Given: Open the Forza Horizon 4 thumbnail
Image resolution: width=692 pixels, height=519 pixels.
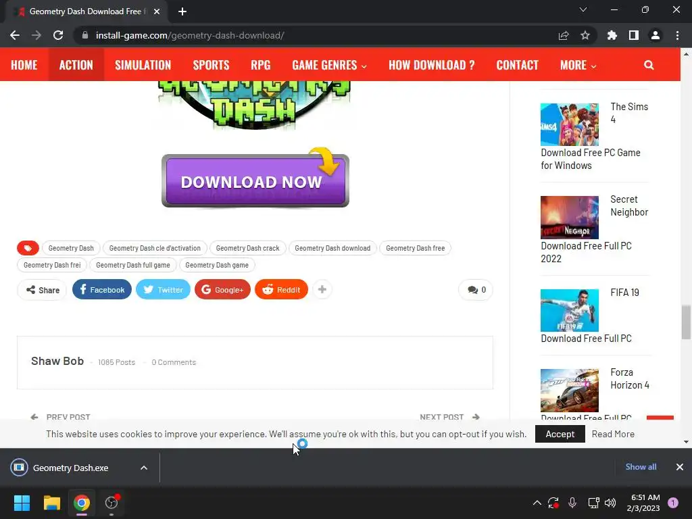Looking at the screenshot, I should point(569,390).
